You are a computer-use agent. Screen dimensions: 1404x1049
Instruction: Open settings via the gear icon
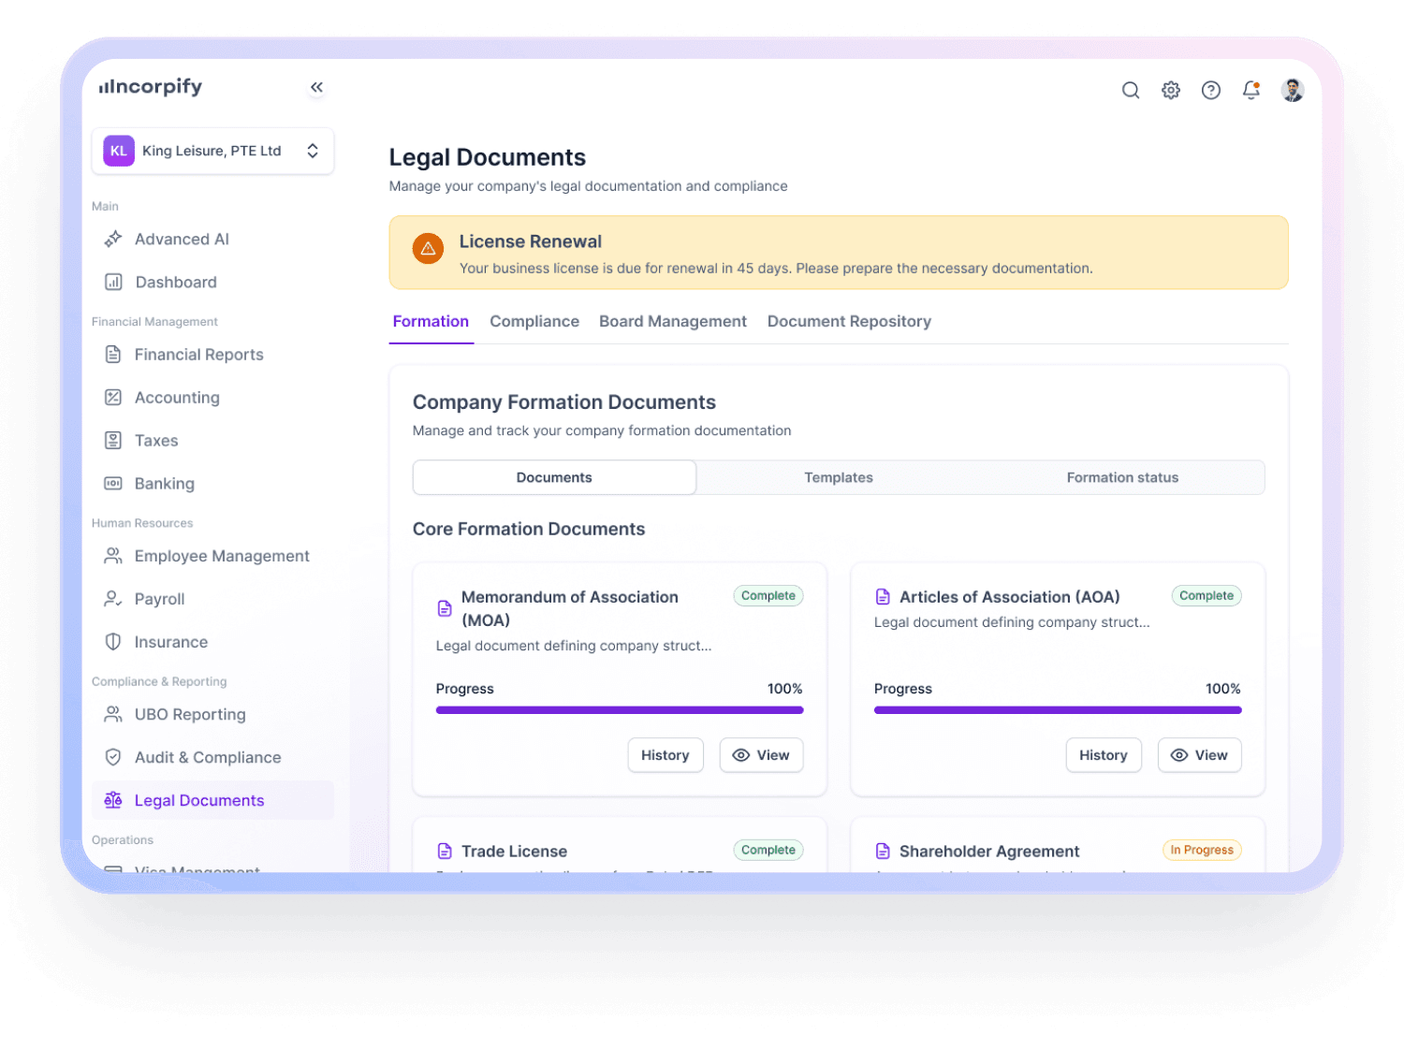point(1171,90)
